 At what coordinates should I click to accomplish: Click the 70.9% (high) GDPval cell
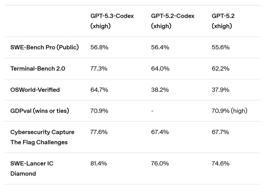click(x=229, y=111)
